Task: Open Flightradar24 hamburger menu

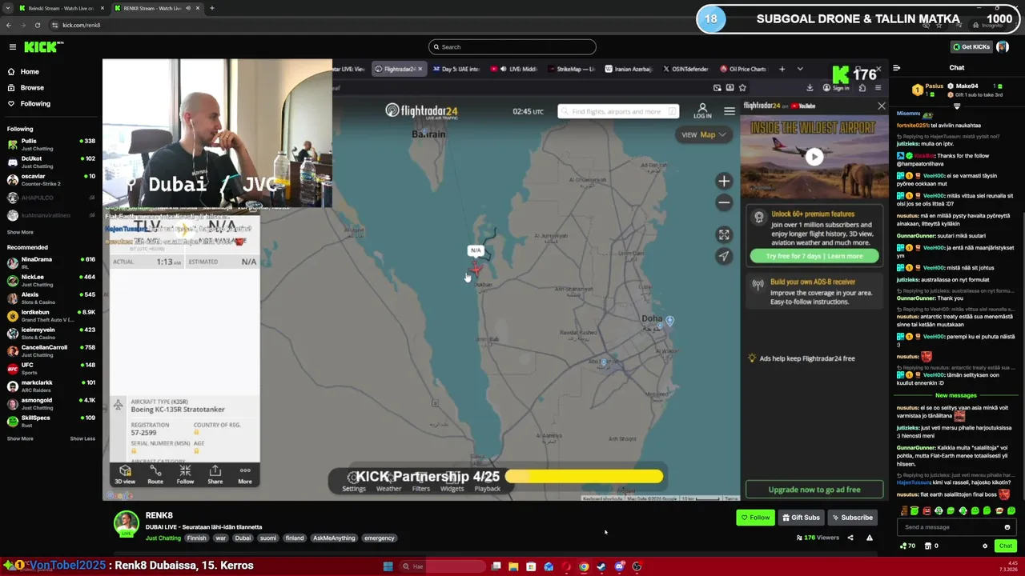Action: coord(730,111)
